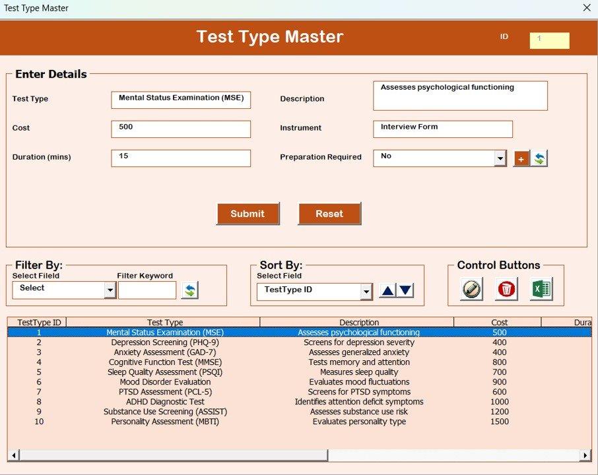Close the Test Type Master window

(x=587, y=8)
